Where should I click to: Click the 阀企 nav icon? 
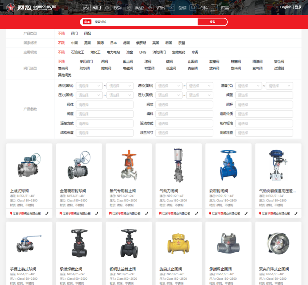pyautogui.click(x=129, y=7)
